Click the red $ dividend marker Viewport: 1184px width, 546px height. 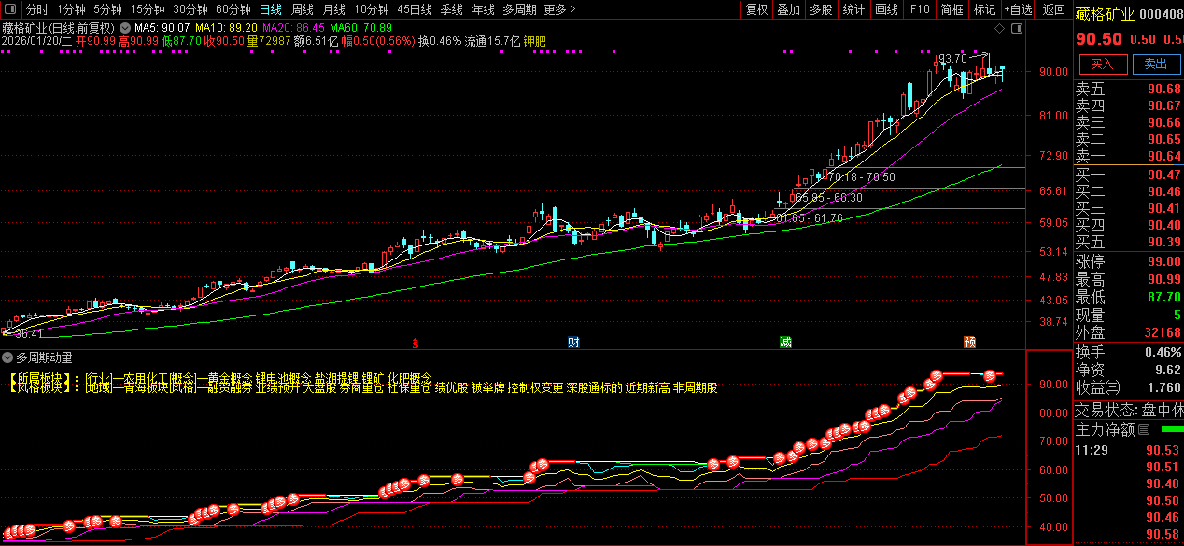[415, 343]
